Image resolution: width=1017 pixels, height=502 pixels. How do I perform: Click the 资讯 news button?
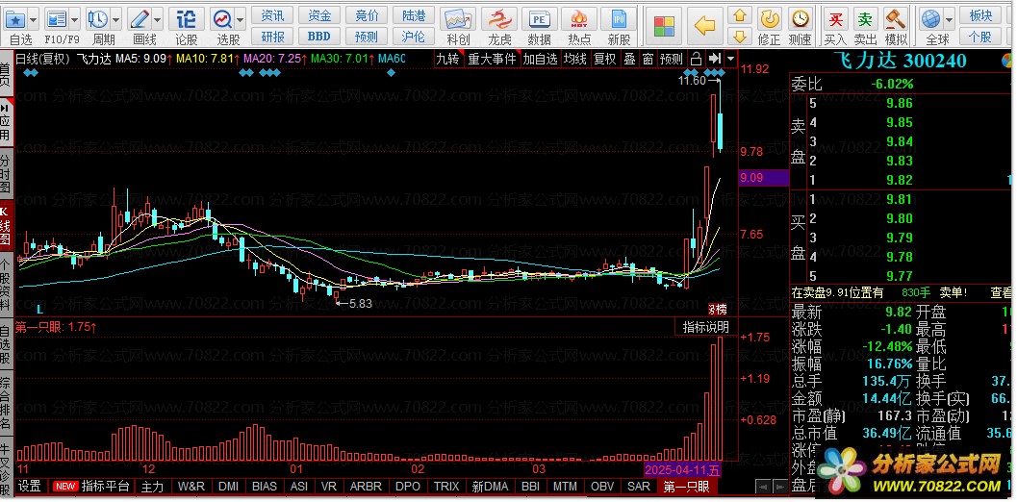tap(271, 15)
